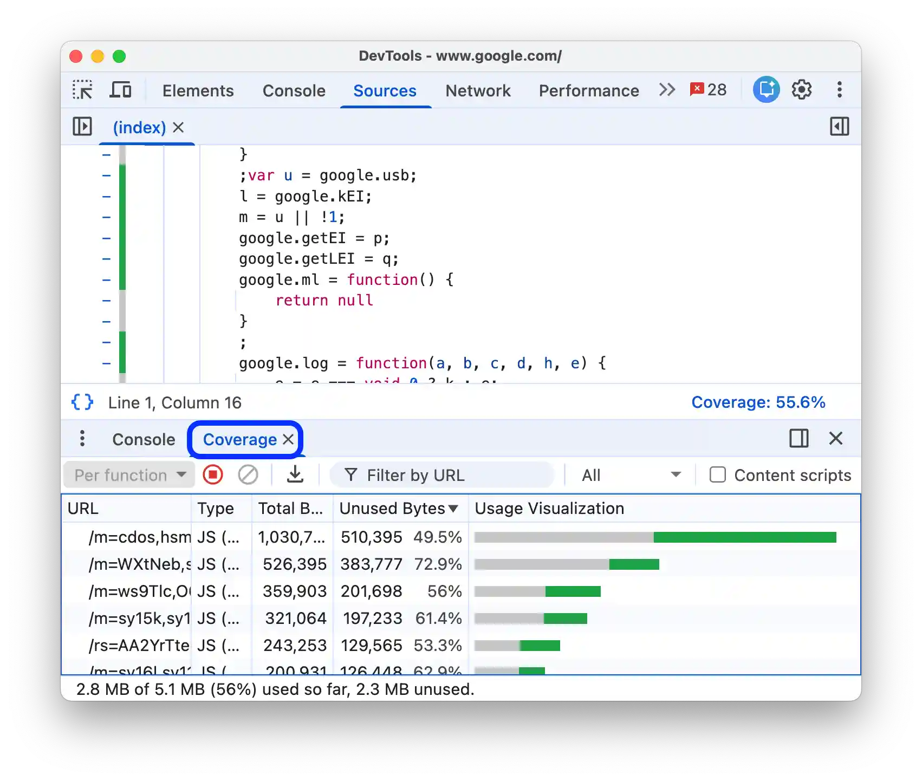
Task: Enable the Content scripts checkbox
Action: [718, 474]
